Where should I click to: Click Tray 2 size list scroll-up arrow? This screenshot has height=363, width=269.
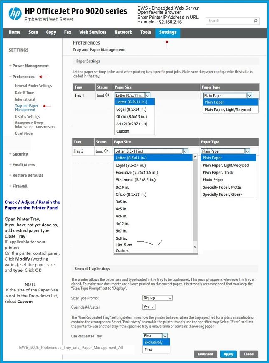[x=195, y=157]
